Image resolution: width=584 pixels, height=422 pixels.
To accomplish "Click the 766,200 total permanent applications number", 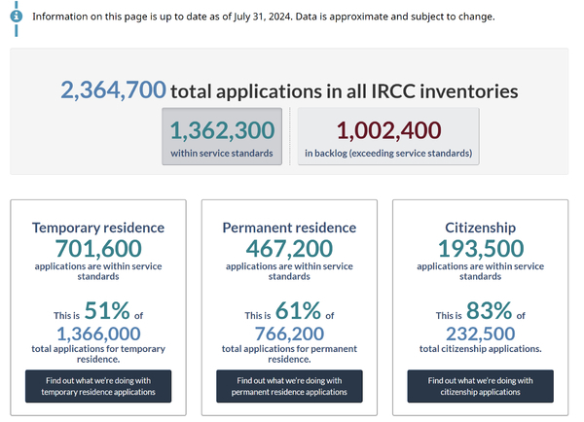I will click(289, 334).
